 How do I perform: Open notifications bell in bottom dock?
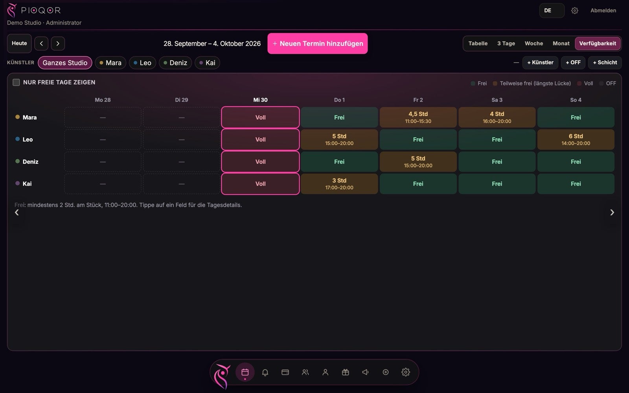265,372
